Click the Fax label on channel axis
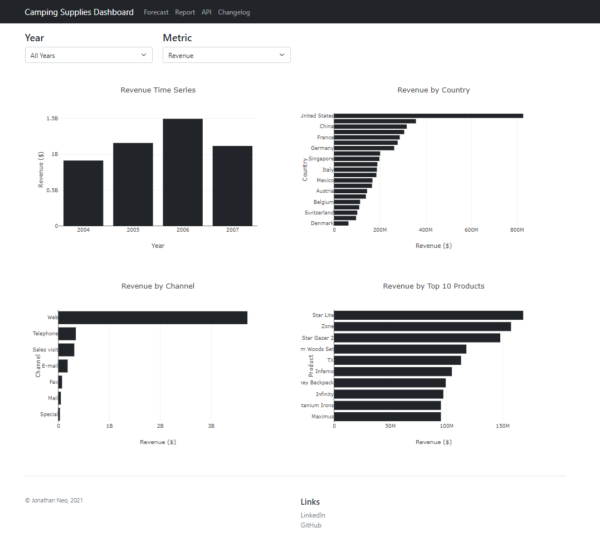Image resolution: width=600 pixels, height=537 pixels. click(53, 382)
